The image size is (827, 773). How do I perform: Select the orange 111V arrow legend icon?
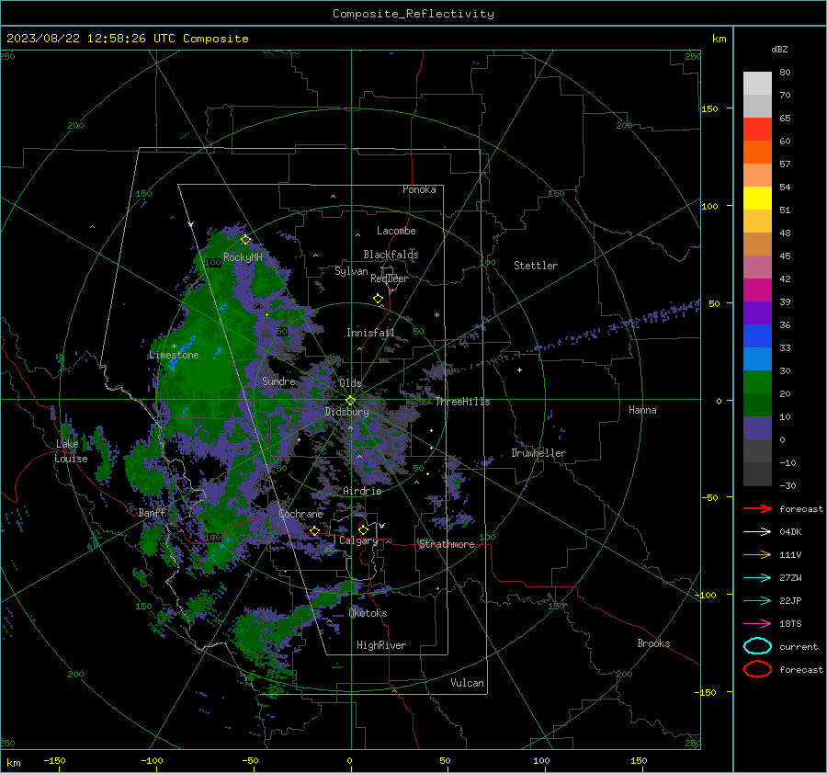(757, 554)
